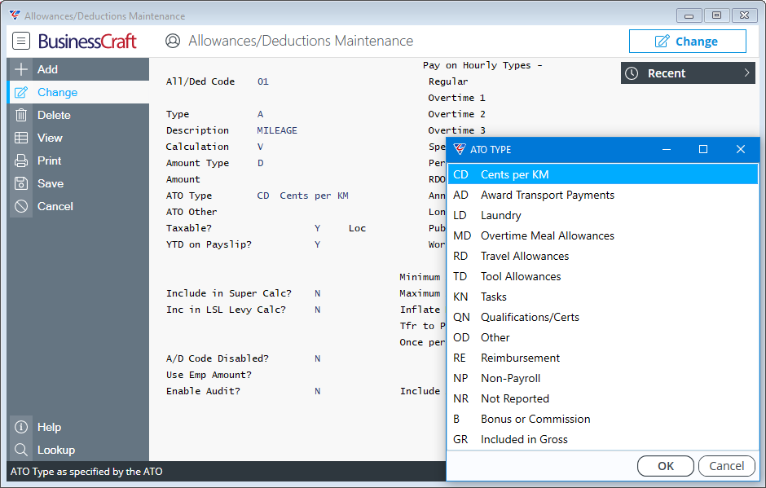Image resolution: width=766 pixels, height=488 pixels.
Task: Select the KN Tasks entry
Action: coord(603,297)
